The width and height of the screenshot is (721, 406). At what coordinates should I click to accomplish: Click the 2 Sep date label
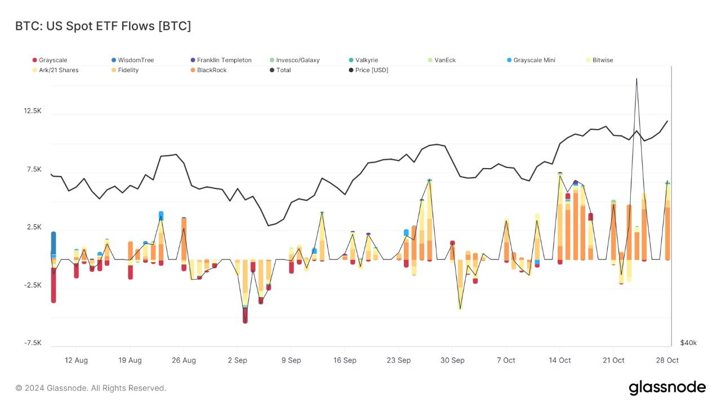[237, 360]
